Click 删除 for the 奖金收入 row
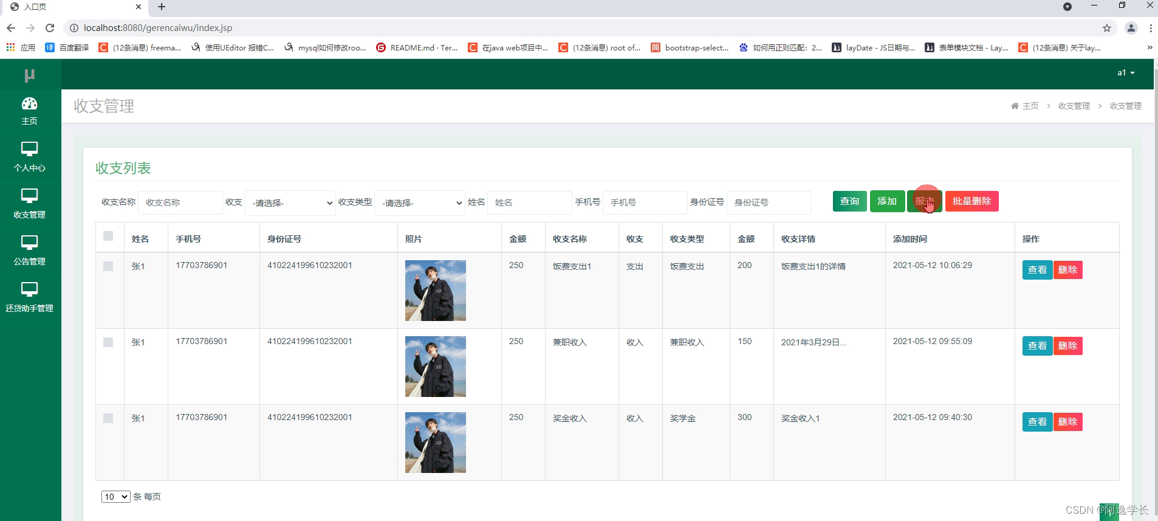 [x=1067, y=422]
